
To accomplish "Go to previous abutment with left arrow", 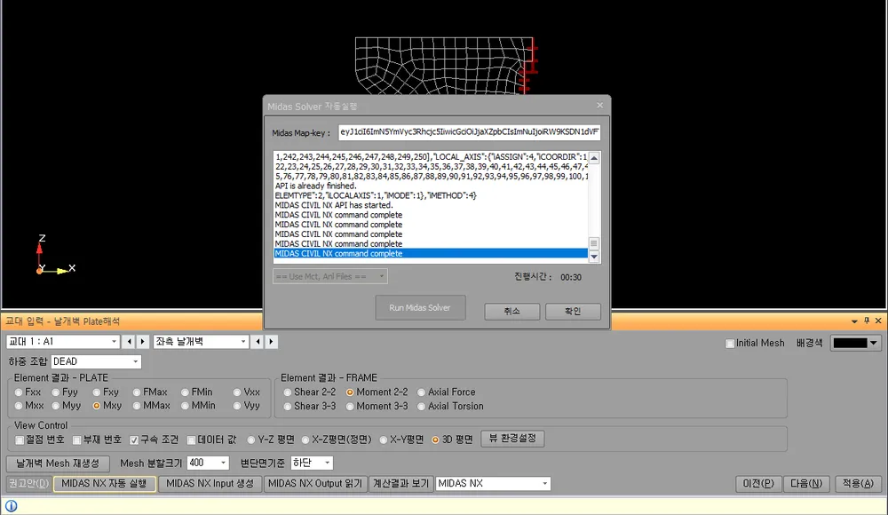I will 129,342.
